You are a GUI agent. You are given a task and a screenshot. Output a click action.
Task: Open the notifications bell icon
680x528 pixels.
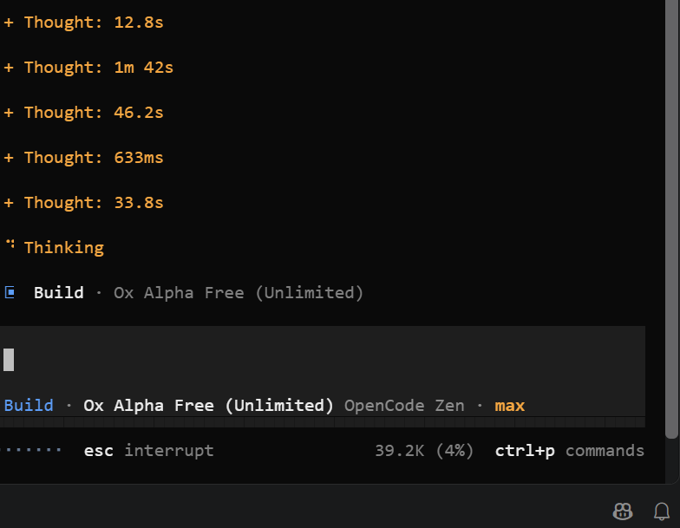click(x=661, y=512)
